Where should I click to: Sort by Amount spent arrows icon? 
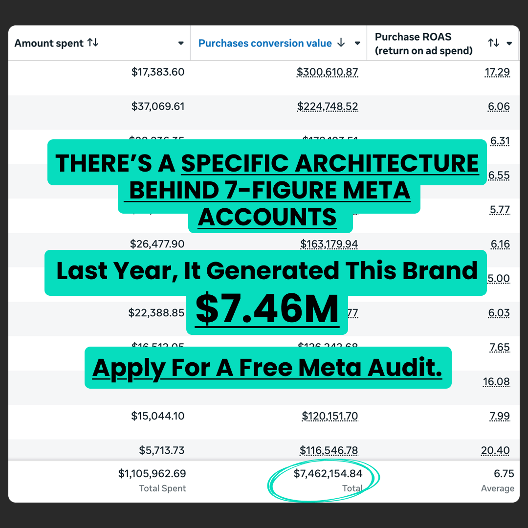pos(92,43)
